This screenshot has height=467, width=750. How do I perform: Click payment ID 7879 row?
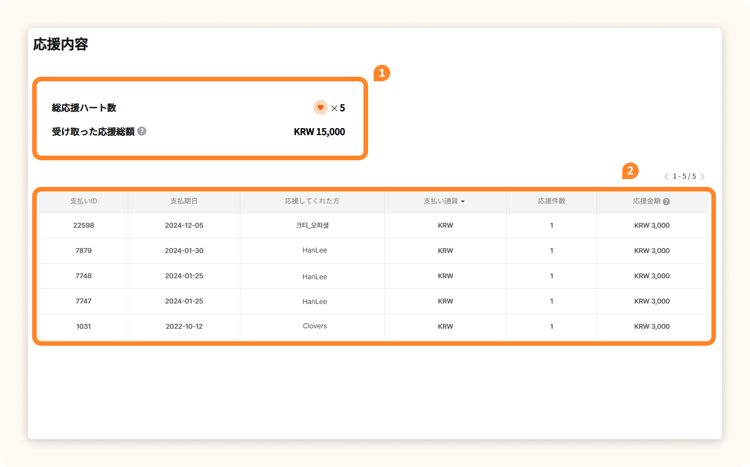84,251
